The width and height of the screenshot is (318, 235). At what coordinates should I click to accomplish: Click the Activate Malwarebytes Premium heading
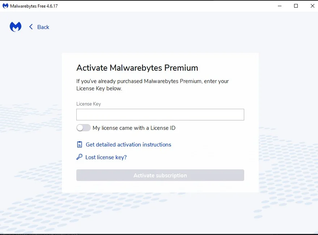click(137, 68)
